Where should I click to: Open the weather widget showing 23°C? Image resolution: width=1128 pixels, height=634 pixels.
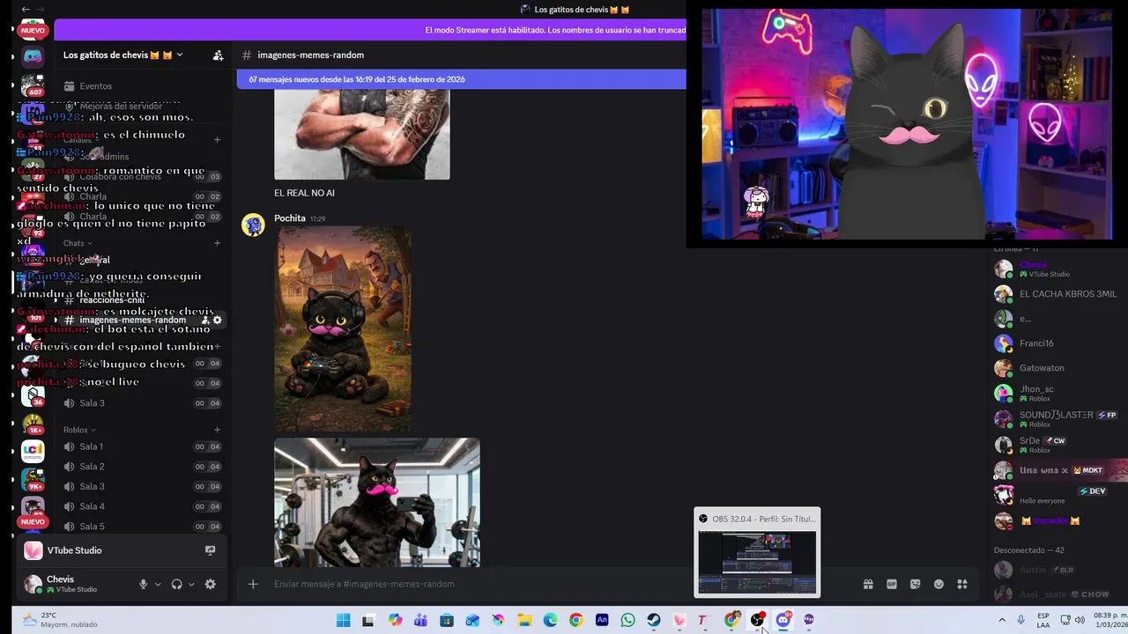point(60,620)
